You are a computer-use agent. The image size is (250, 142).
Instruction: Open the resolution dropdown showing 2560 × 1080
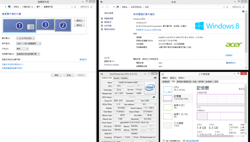[29, 43]
